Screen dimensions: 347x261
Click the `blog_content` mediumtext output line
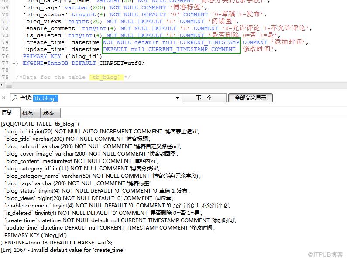point(81,161)
